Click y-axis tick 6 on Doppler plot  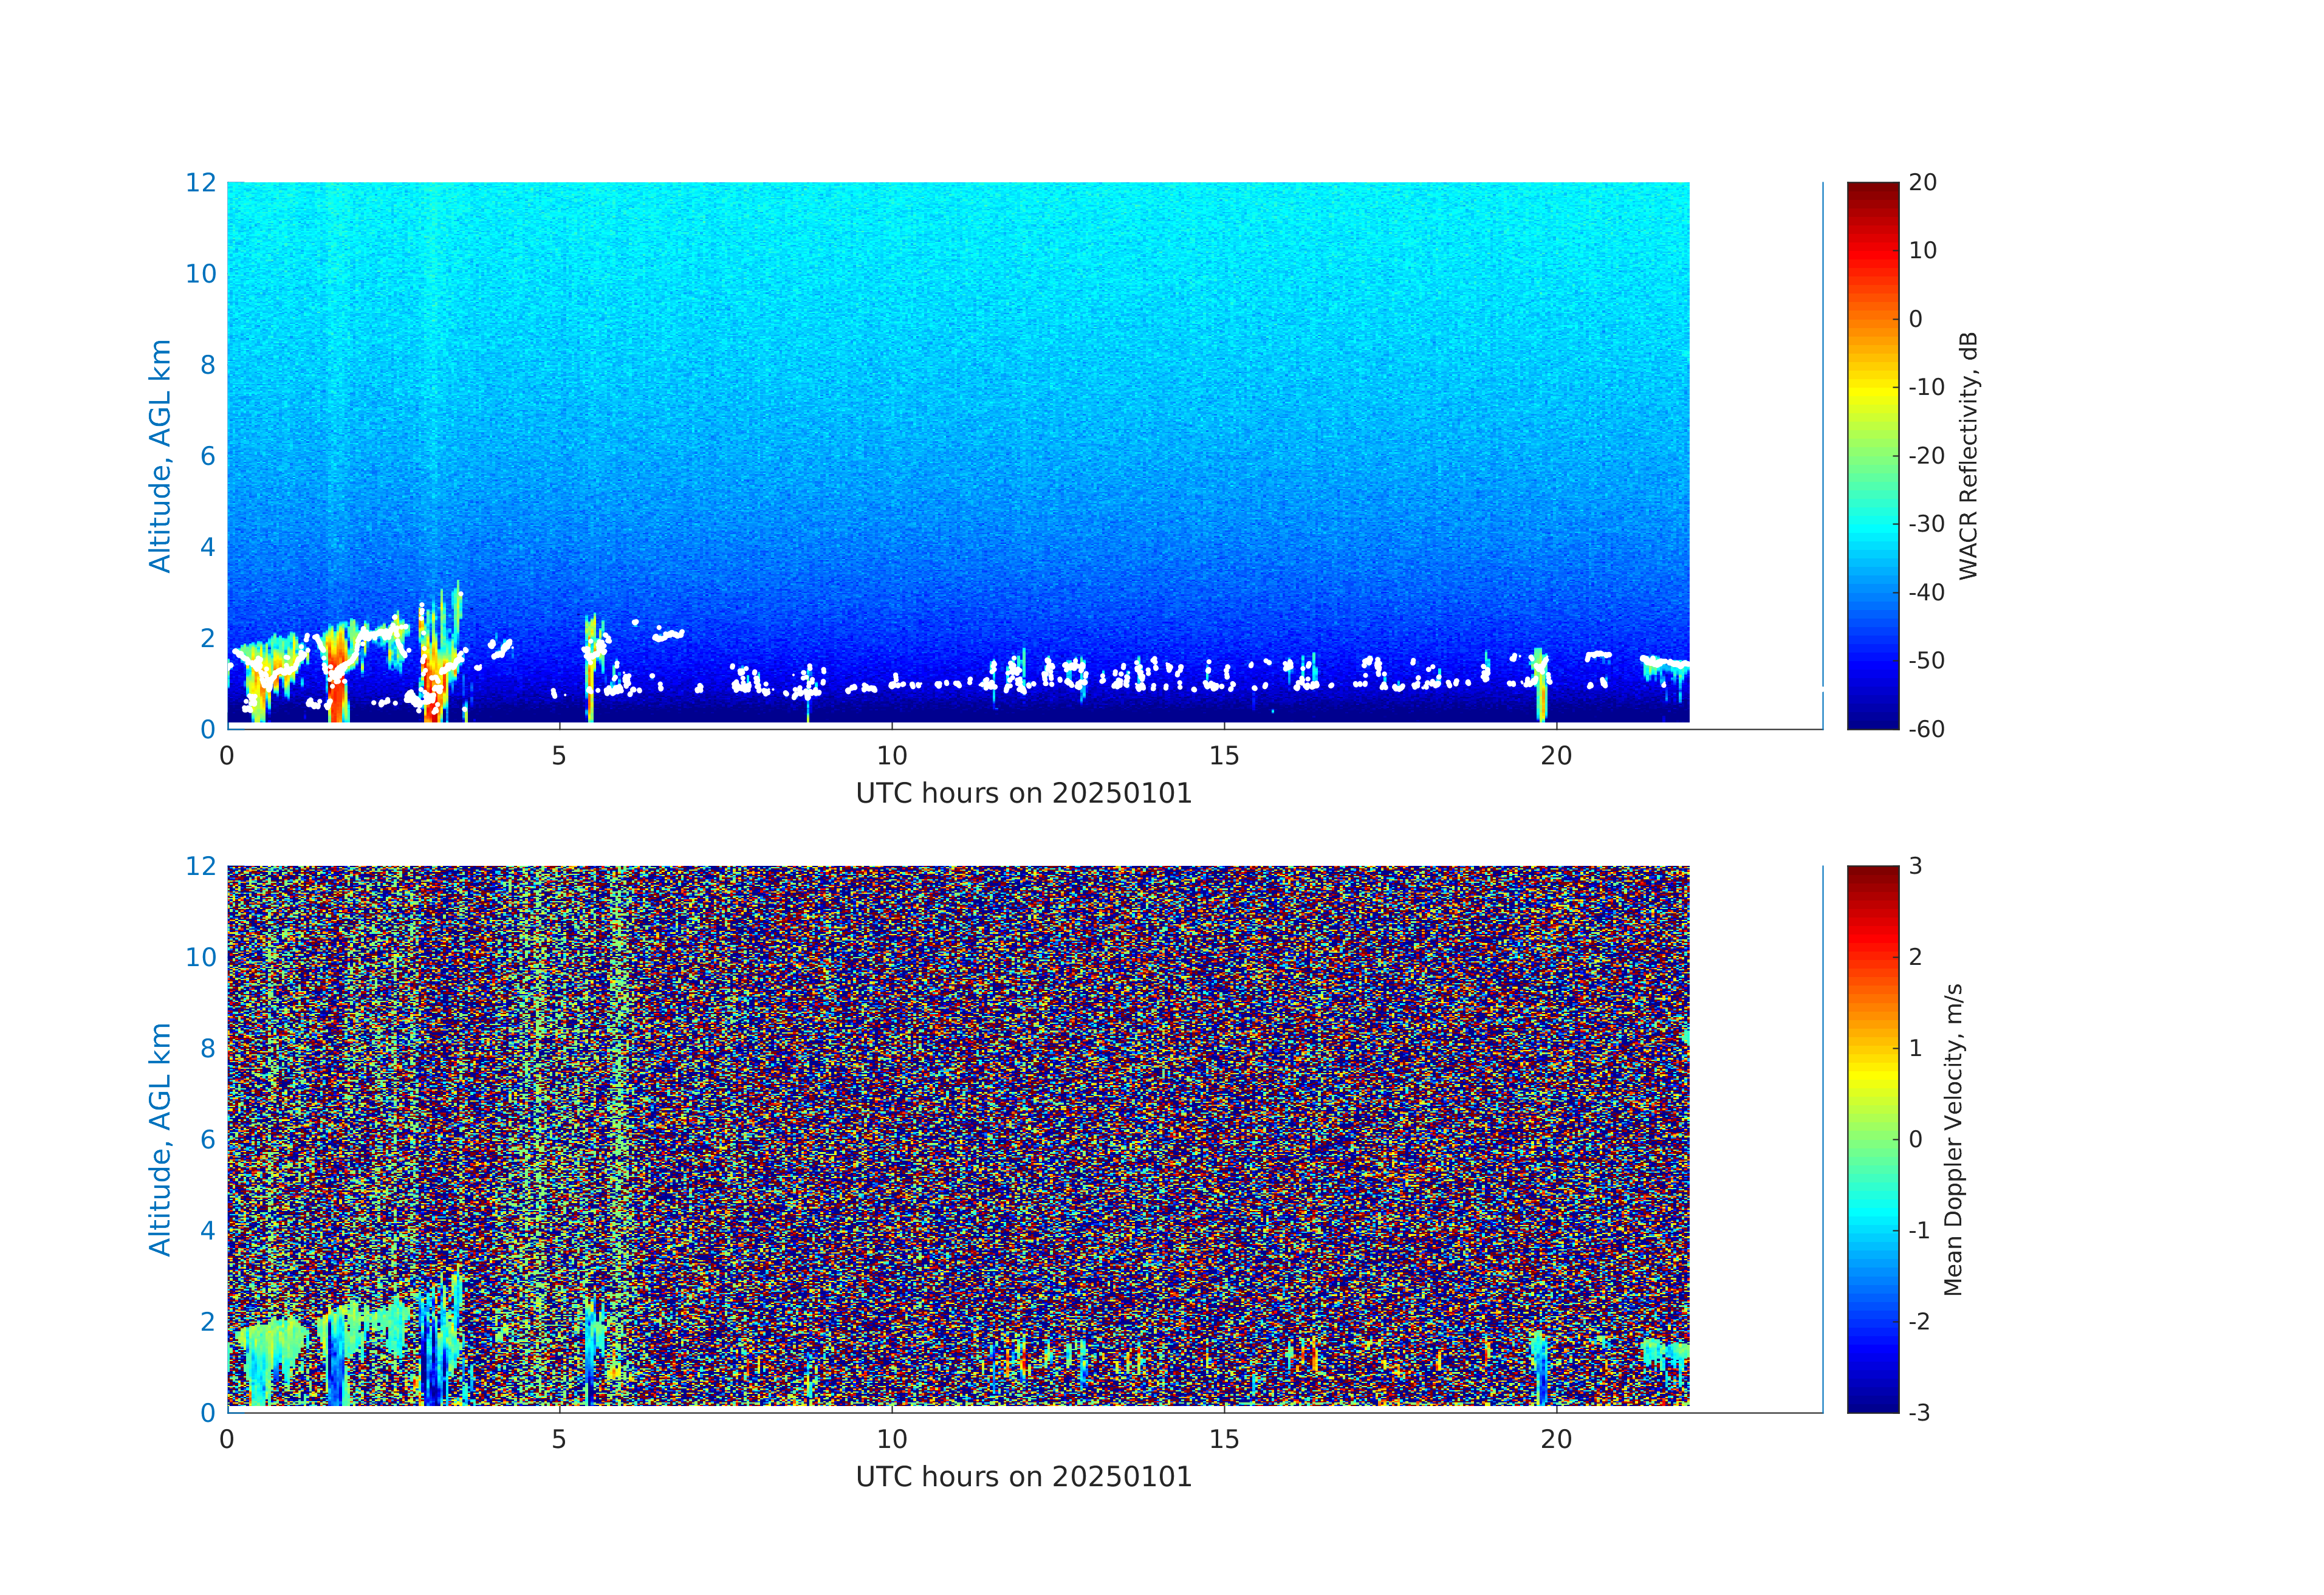coord(207,1139)
